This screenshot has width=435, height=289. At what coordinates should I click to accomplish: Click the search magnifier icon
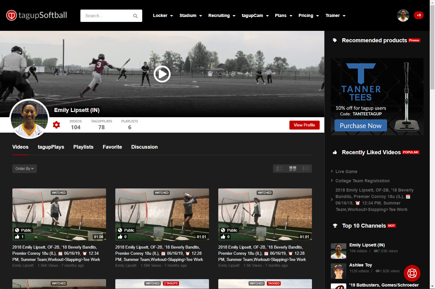135,16
